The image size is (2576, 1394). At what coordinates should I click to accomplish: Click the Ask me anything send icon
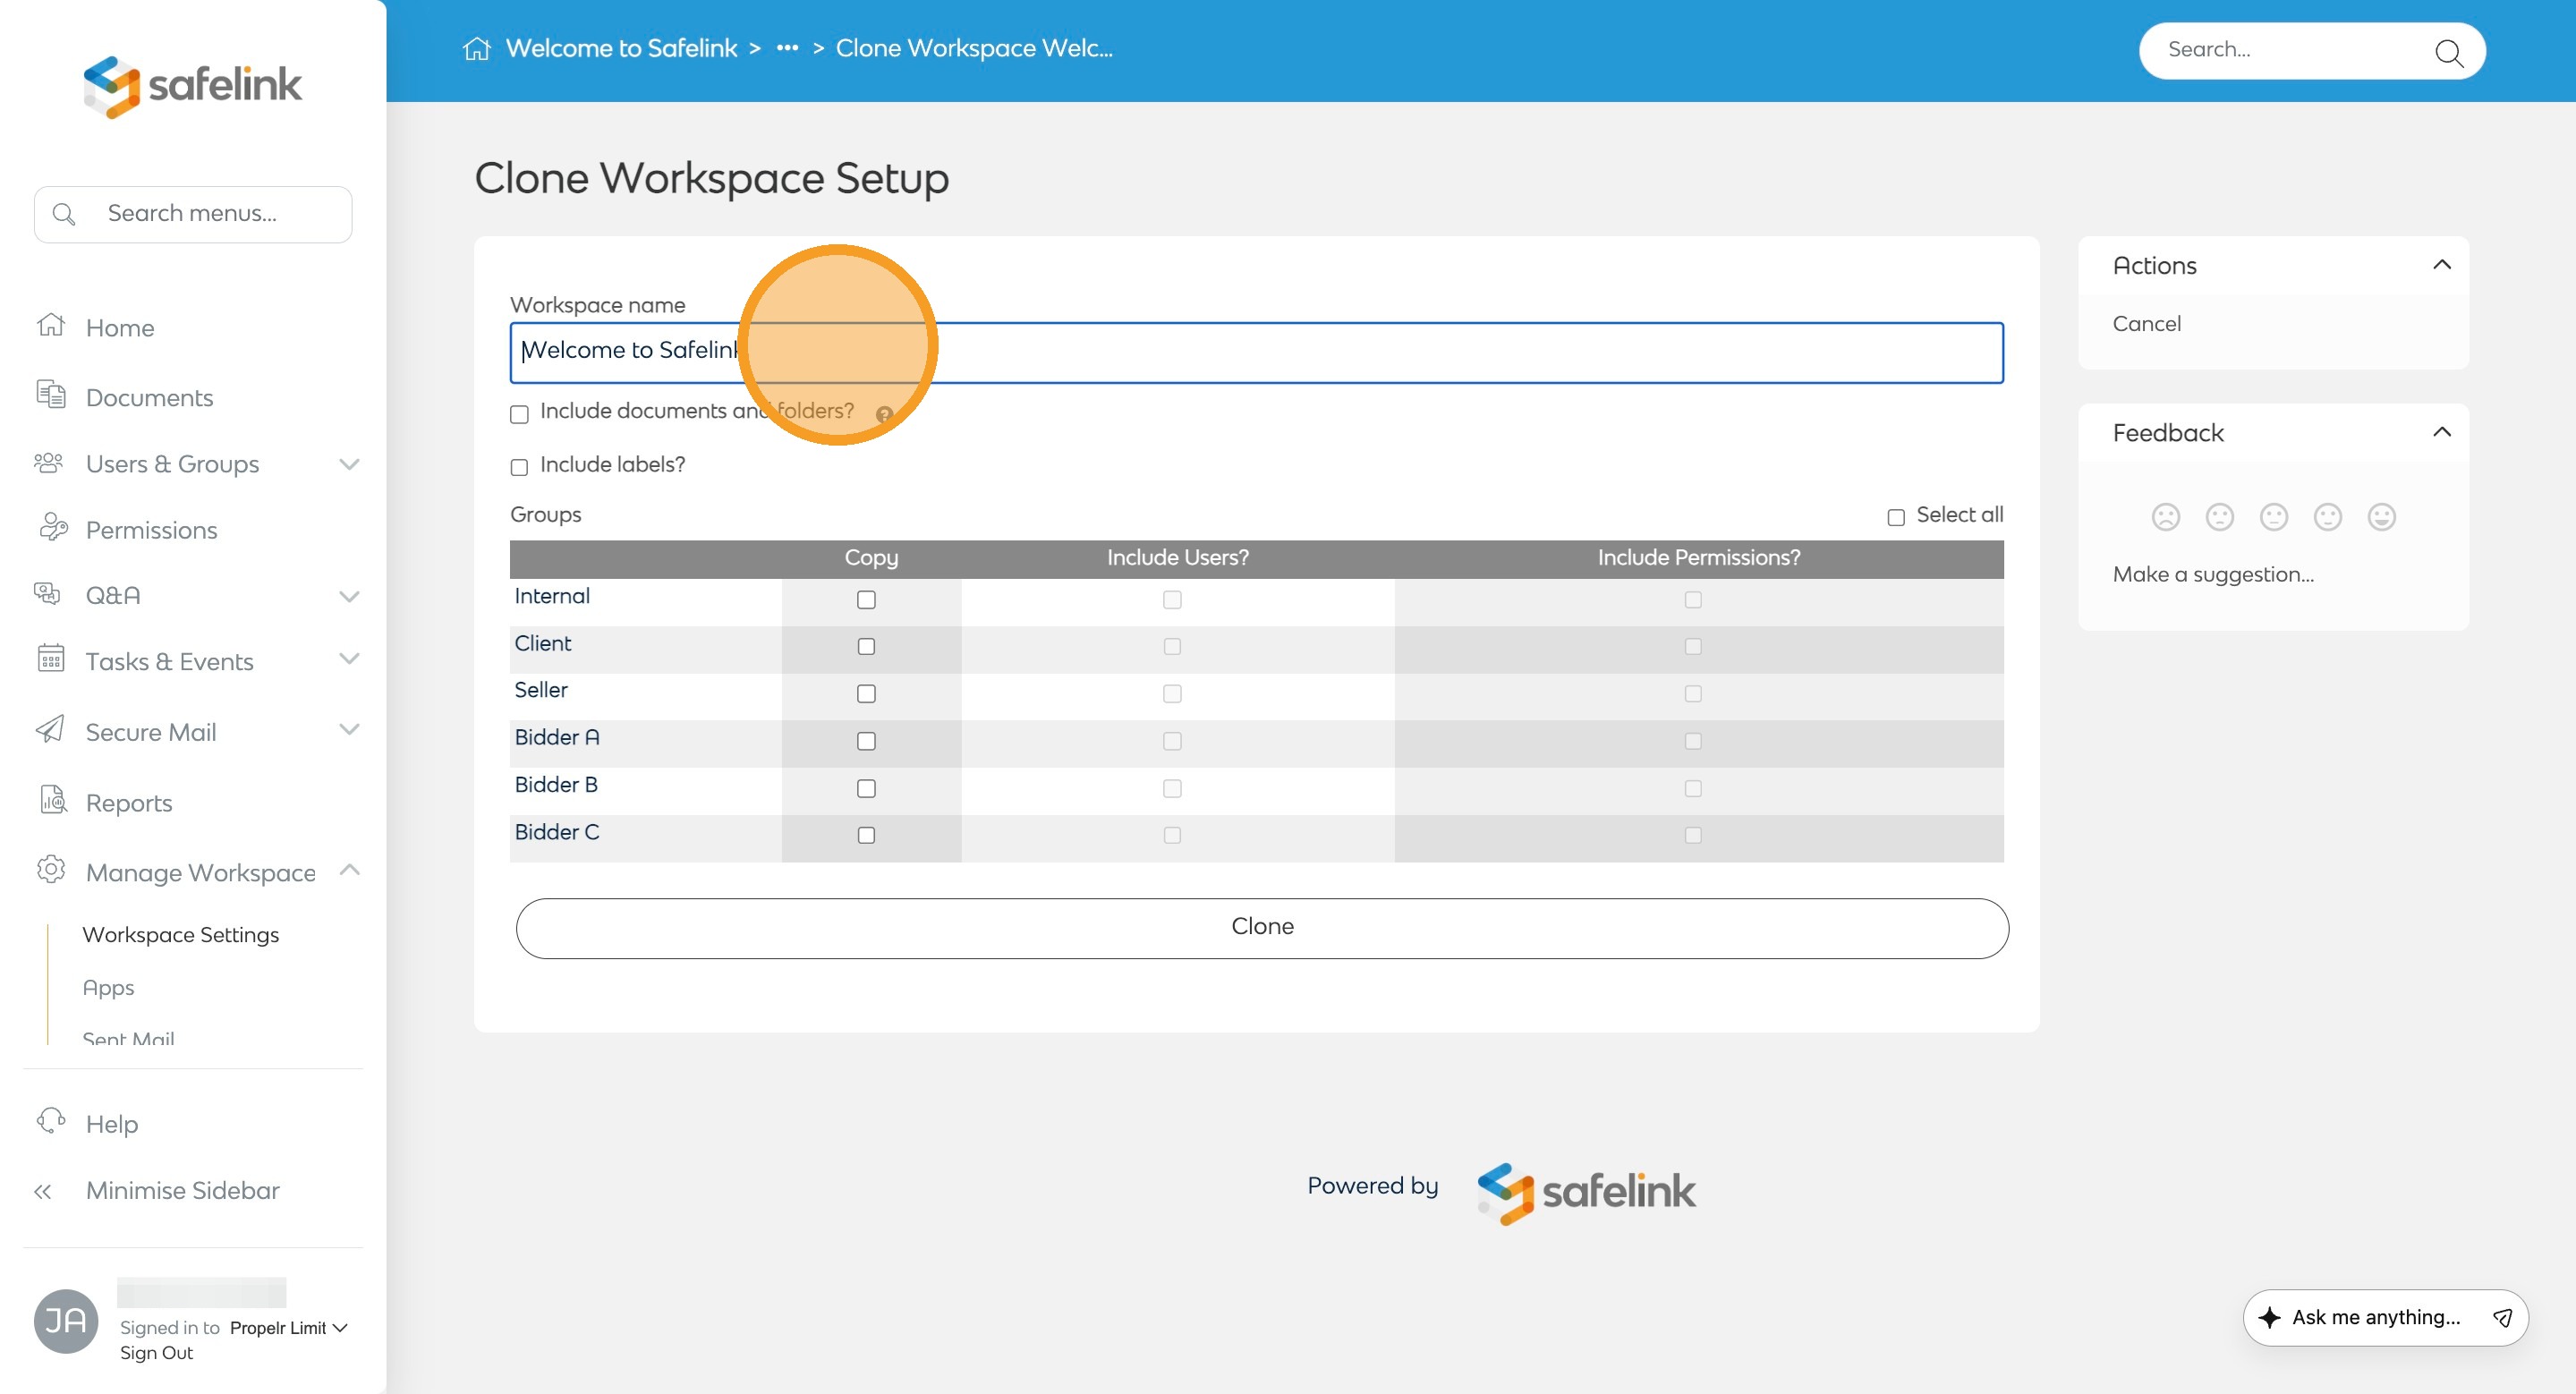click(x=2501, y=1317)
